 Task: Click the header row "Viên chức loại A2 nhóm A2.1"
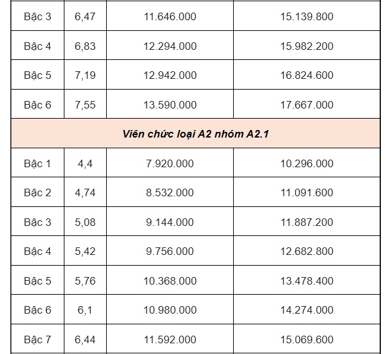point(195,134)
